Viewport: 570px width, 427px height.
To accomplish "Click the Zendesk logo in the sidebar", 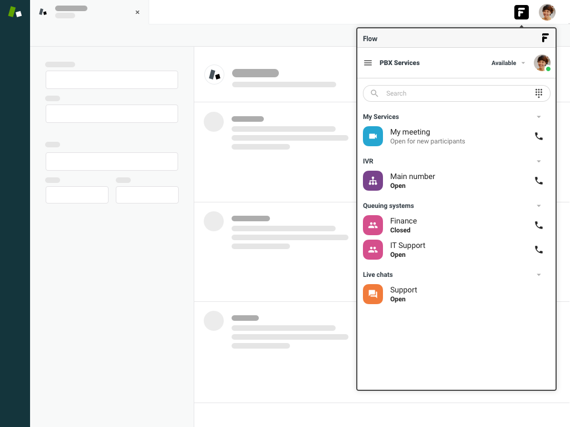I will point(15,12).
